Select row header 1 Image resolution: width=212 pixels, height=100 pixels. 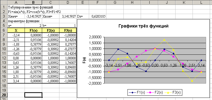click(x=4, y=7)
